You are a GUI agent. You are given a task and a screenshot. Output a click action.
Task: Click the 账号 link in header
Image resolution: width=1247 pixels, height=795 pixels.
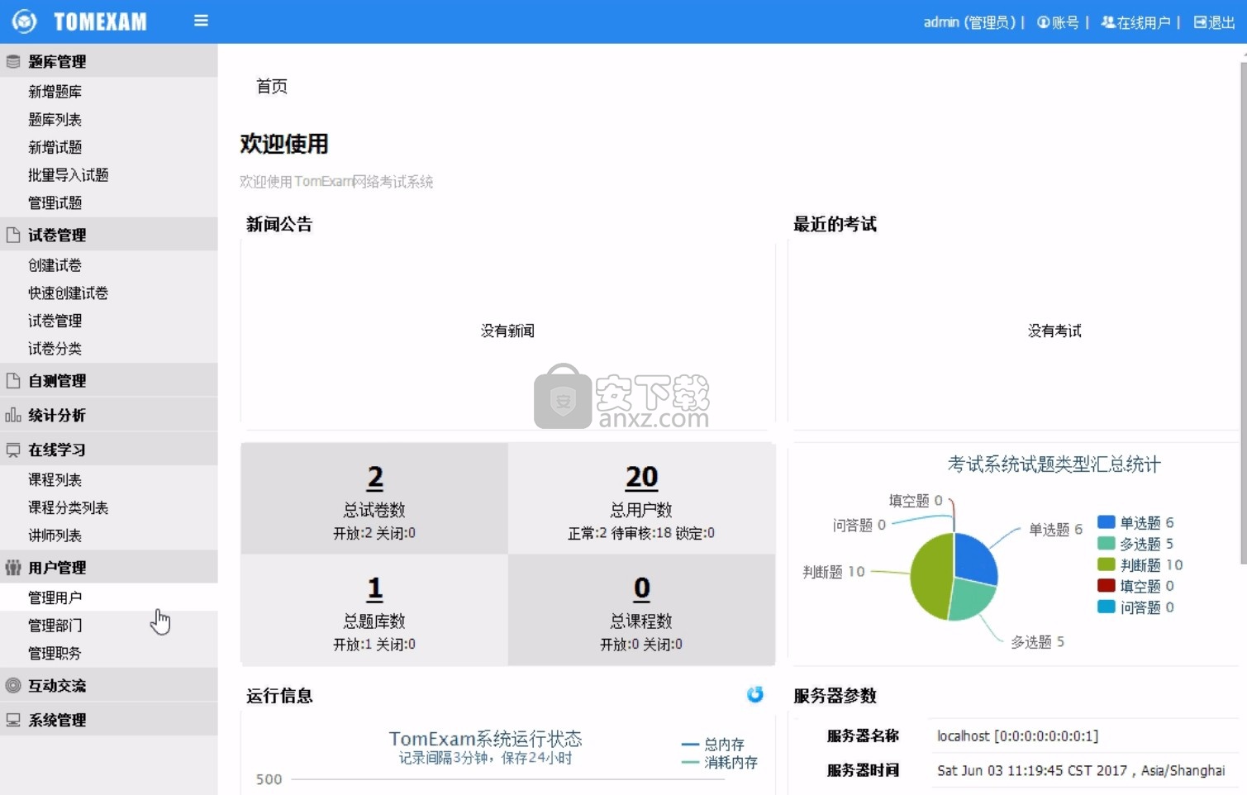1065,22
